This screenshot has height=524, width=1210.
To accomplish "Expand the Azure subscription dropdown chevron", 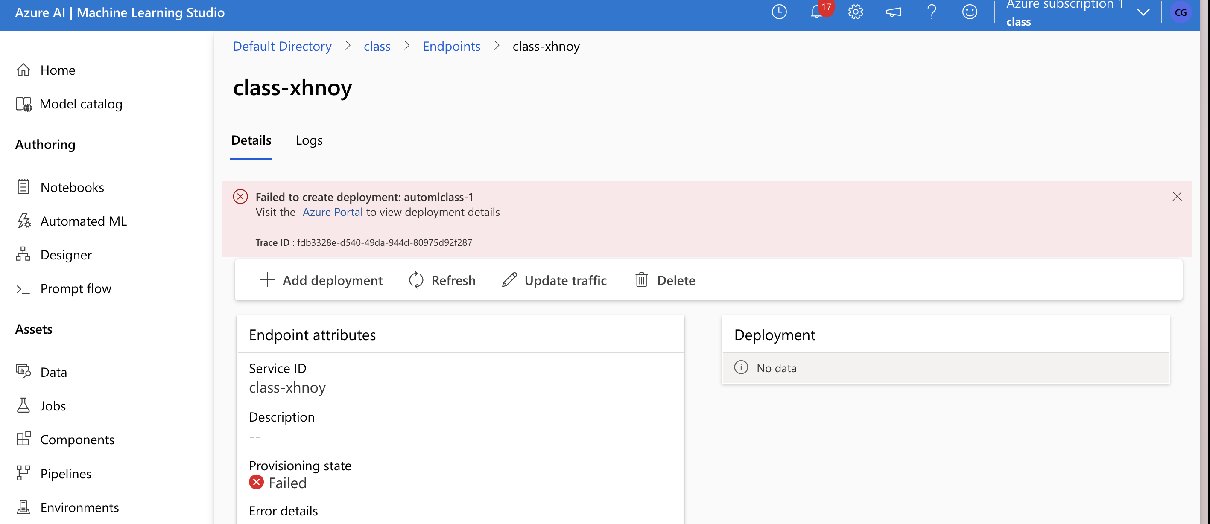I will pyautogui.click(x=1143, y=12).
